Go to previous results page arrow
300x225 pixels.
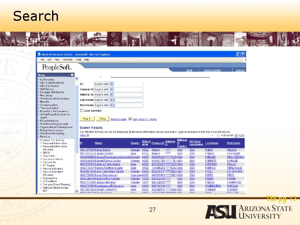point(218,135)
